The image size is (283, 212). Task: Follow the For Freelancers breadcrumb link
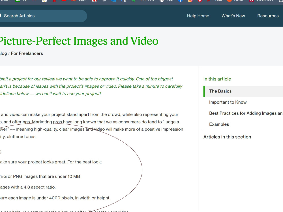tap(27, 53)
